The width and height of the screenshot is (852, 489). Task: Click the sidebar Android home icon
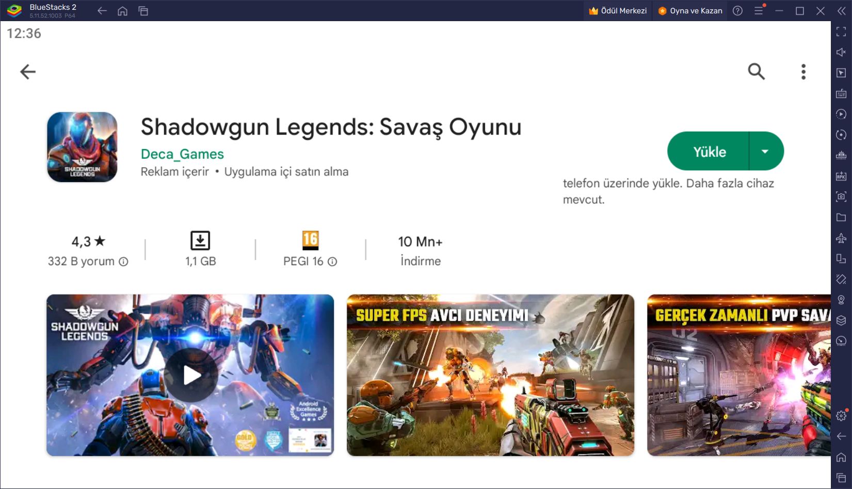click(841, 457)
